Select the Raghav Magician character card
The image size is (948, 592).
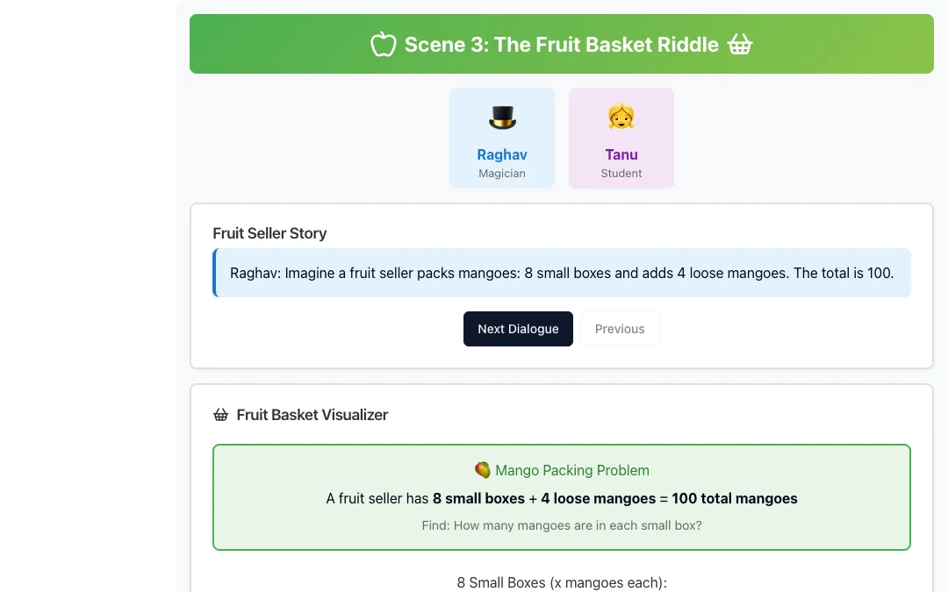tap(502, 139)
